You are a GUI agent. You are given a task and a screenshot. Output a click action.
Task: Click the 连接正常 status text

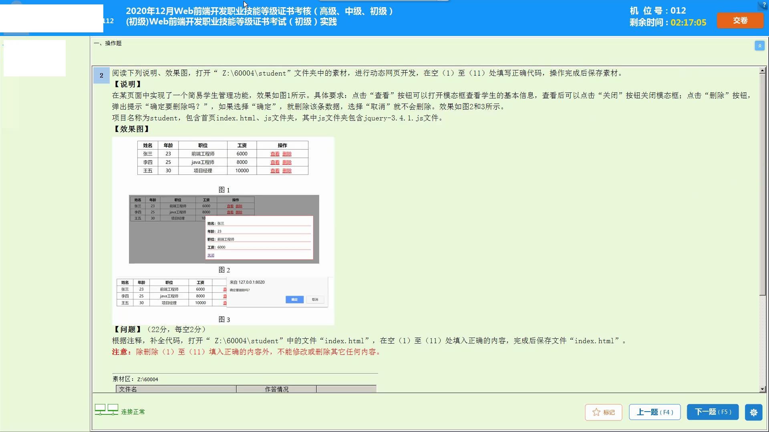[x=133, y=412]
